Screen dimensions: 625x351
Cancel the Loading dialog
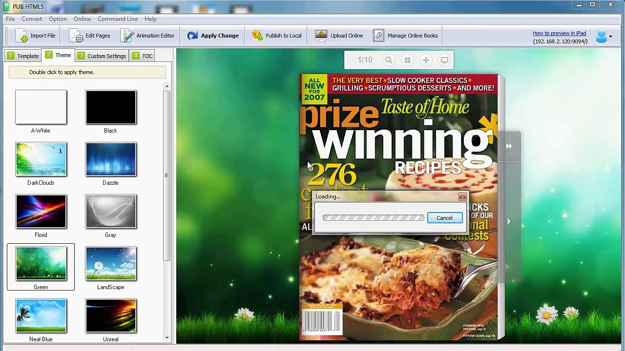444,218
